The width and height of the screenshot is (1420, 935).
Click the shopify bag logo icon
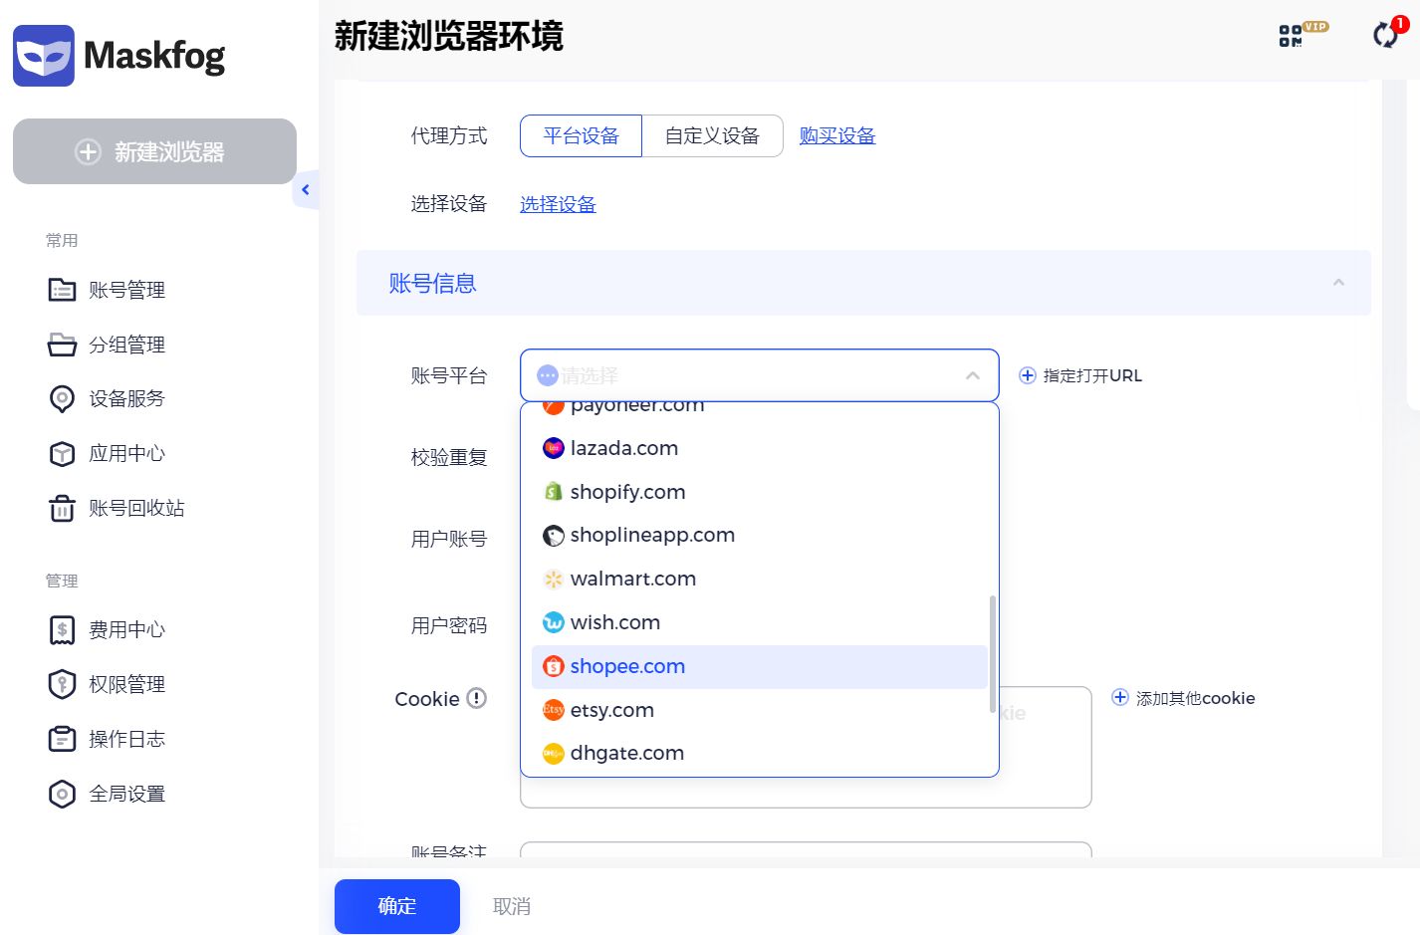[554, 492]
